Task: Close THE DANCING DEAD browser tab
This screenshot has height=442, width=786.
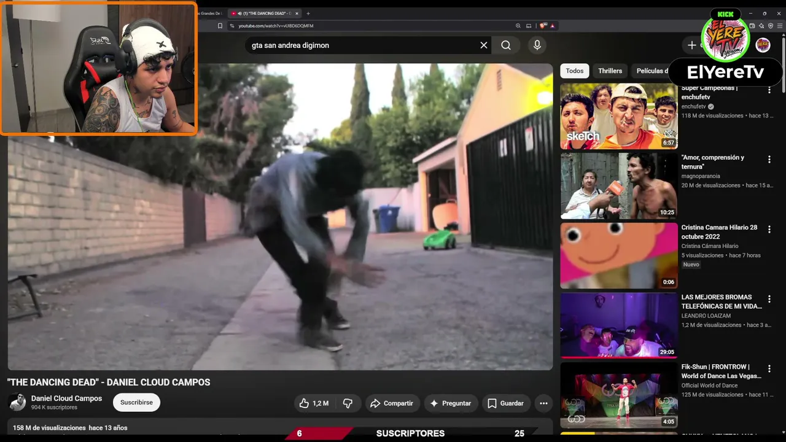Action: [297, 14]
